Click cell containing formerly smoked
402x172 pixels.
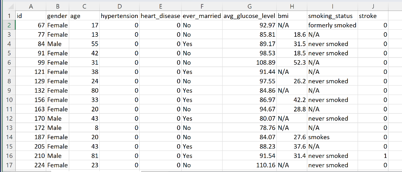pyautogui.click(x=333, y=25)
